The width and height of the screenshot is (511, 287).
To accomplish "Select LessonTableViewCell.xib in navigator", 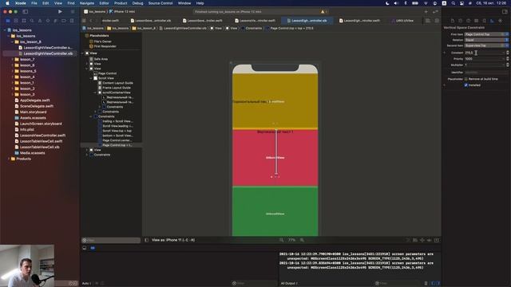I will (40, 147).
